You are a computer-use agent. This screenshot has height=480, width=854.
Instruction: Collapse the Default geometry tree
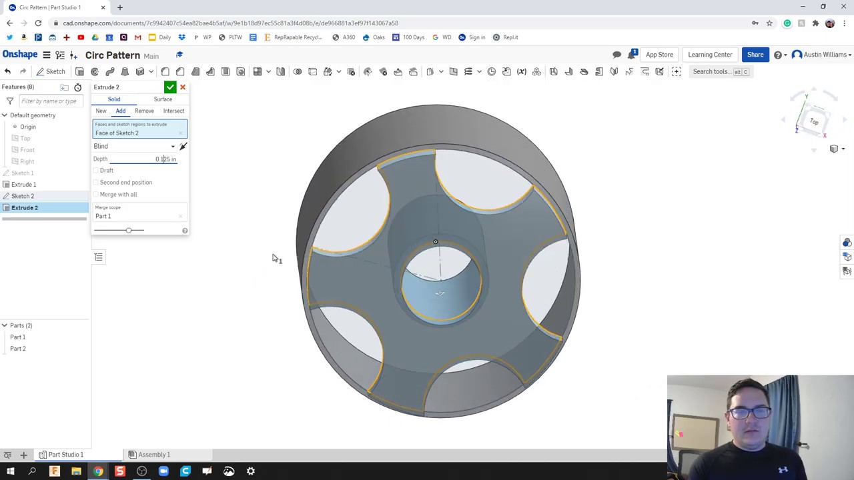(x=4, y=115)
